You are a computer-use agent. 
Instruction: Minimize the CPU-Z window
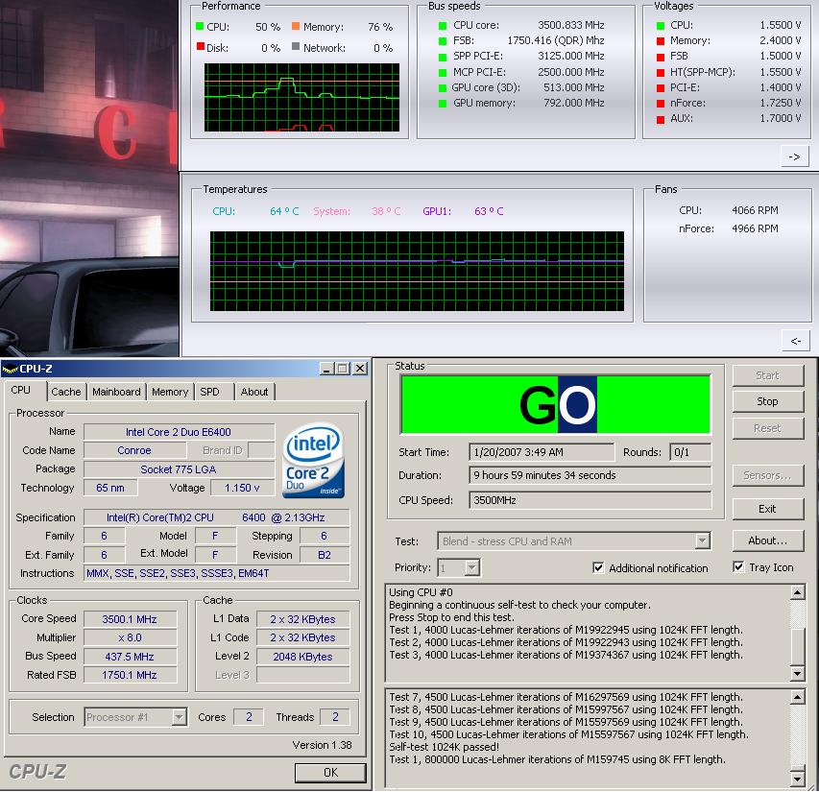(327, 369)
